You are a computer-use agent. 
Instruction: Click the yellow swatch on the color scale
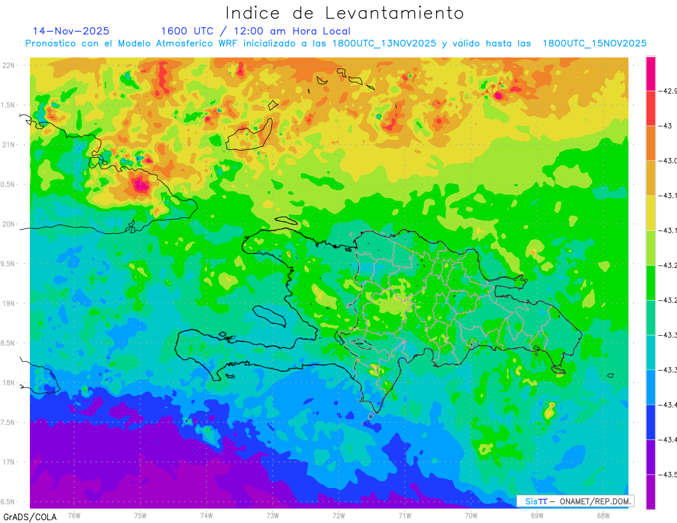[x=650, y=213]
